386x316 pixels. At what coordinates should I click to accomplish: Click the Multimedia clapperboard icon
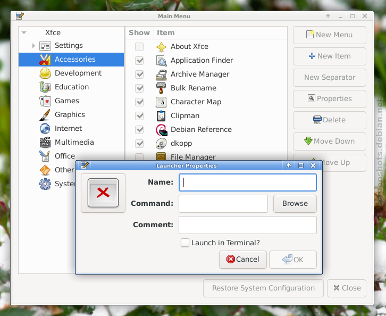click(x=45, y=143)
